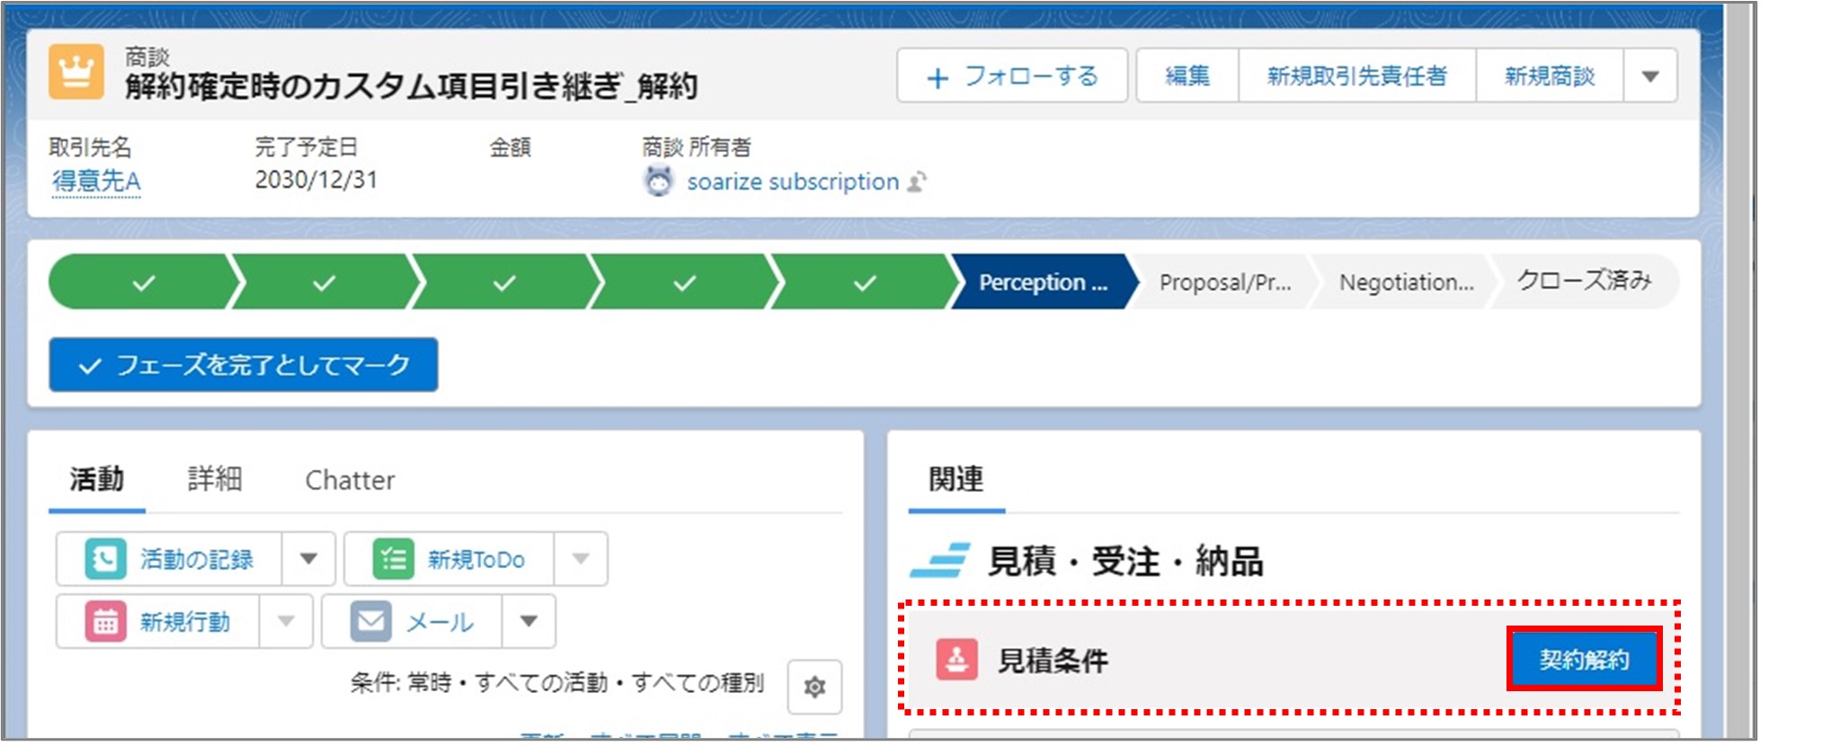Click フェーズを完了としてマーク button
Viewport: 1822px width, 746px height.
[244, 365]
